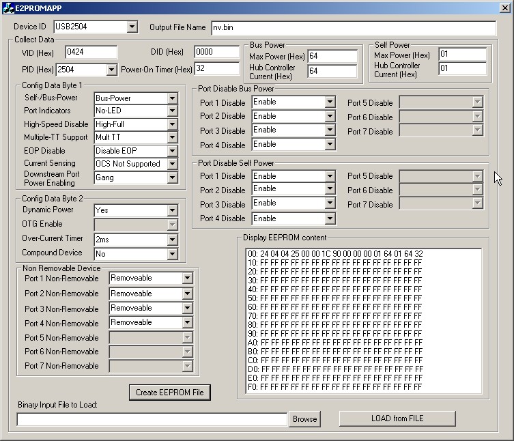Image resolution: width=514 pixels, height=441 pixels.
Task: Close the E2PROMAPP window
Action: tap(504, 8)
